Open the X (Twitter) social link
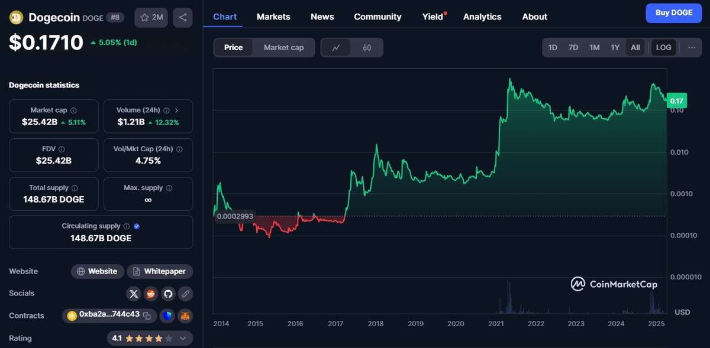The width and height of the screenshot is (710, 348). (134, 294)
